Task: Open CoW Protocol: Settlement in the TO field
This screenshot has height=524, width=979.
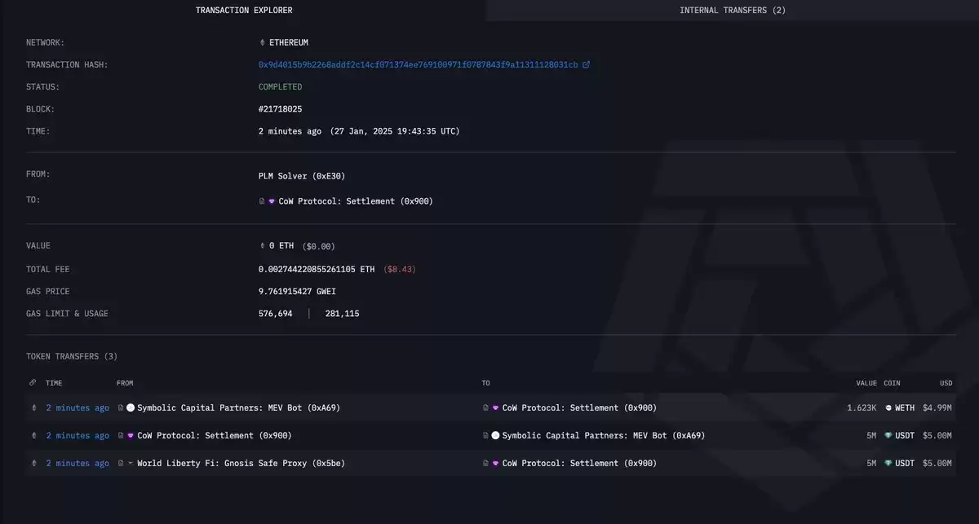Action: (356, 201)
